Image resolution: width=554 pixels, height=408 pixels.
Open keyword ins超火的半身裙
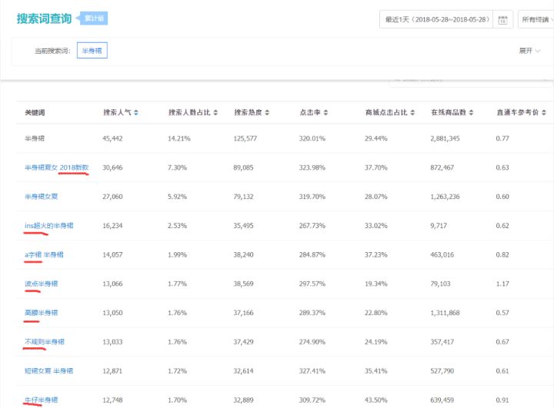[48, 225]
